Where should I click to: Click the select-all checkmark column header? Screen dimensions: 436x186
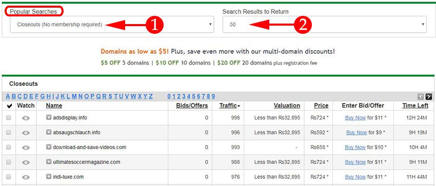9,106
